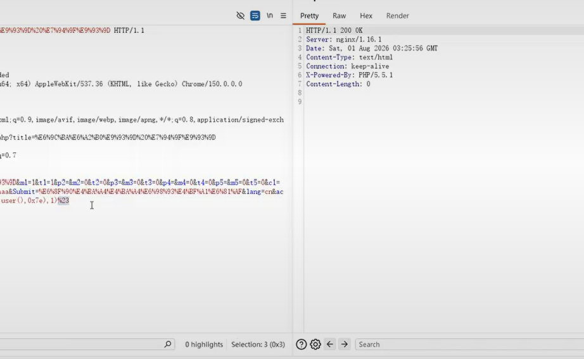Click the 'lang=cn' parameter in request body
This screenshot has height=359, width=584.
click(x=260, y=192)
